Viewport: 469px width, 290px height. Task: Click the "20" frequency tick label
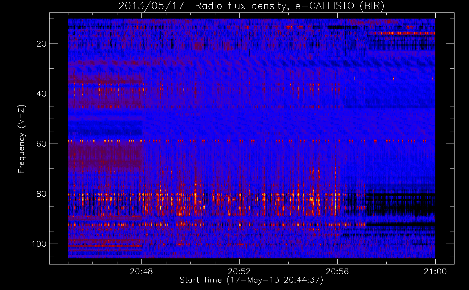[42, 44]
